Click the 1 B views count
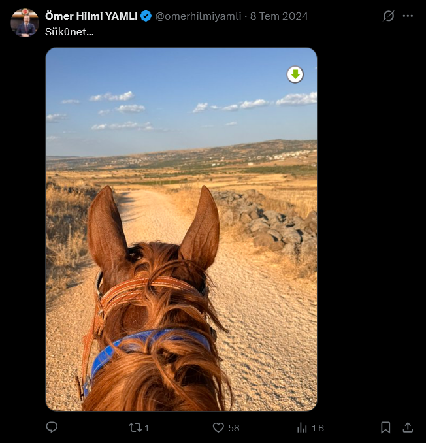 click(x=318, y=428)
